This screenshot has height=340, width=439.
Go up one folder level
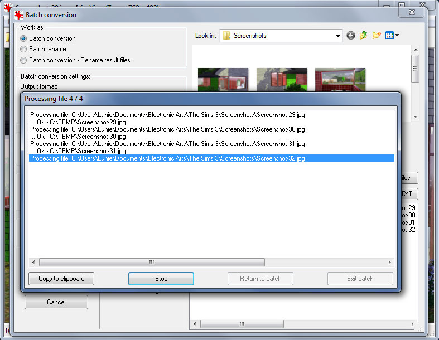[364, 36]
